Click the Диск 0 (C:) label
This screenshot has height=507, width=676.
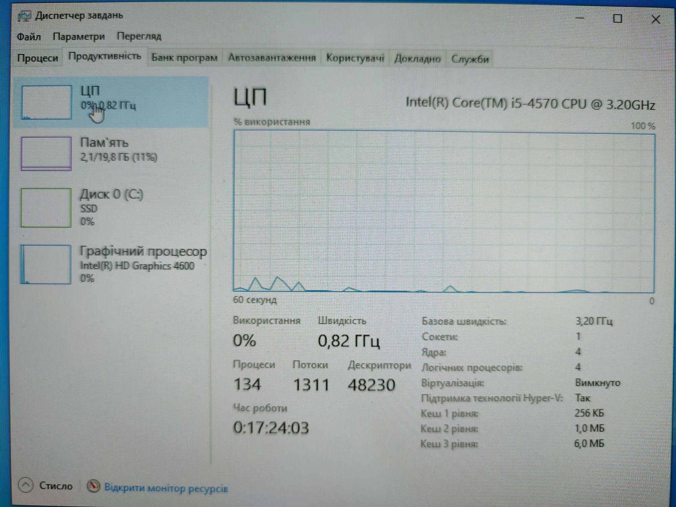(x=112, y=194)
